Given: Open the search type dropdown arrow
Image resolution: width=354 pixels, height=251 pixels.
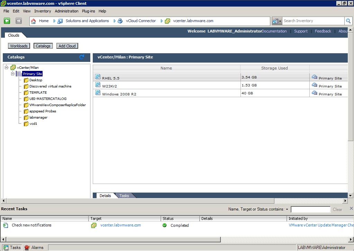Looking at the screenshot, I should coord(280,21).
